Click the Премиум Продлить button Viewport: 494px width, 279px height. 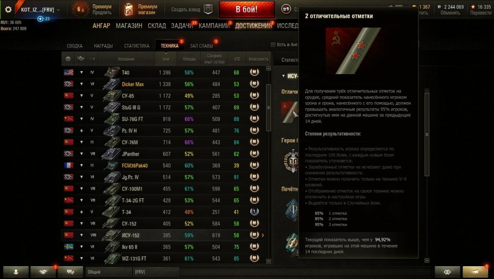[x=92, y=9]
